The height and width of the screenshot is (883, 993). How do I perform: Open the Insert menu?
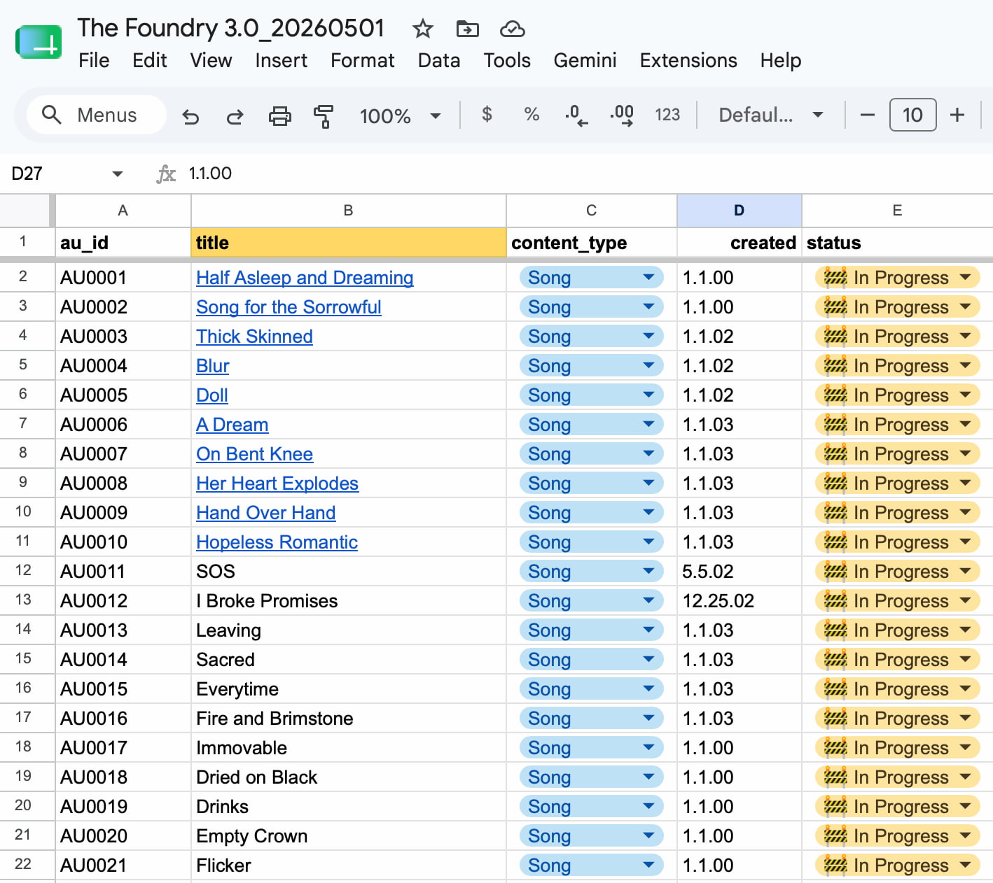click(x=281, y=61)
